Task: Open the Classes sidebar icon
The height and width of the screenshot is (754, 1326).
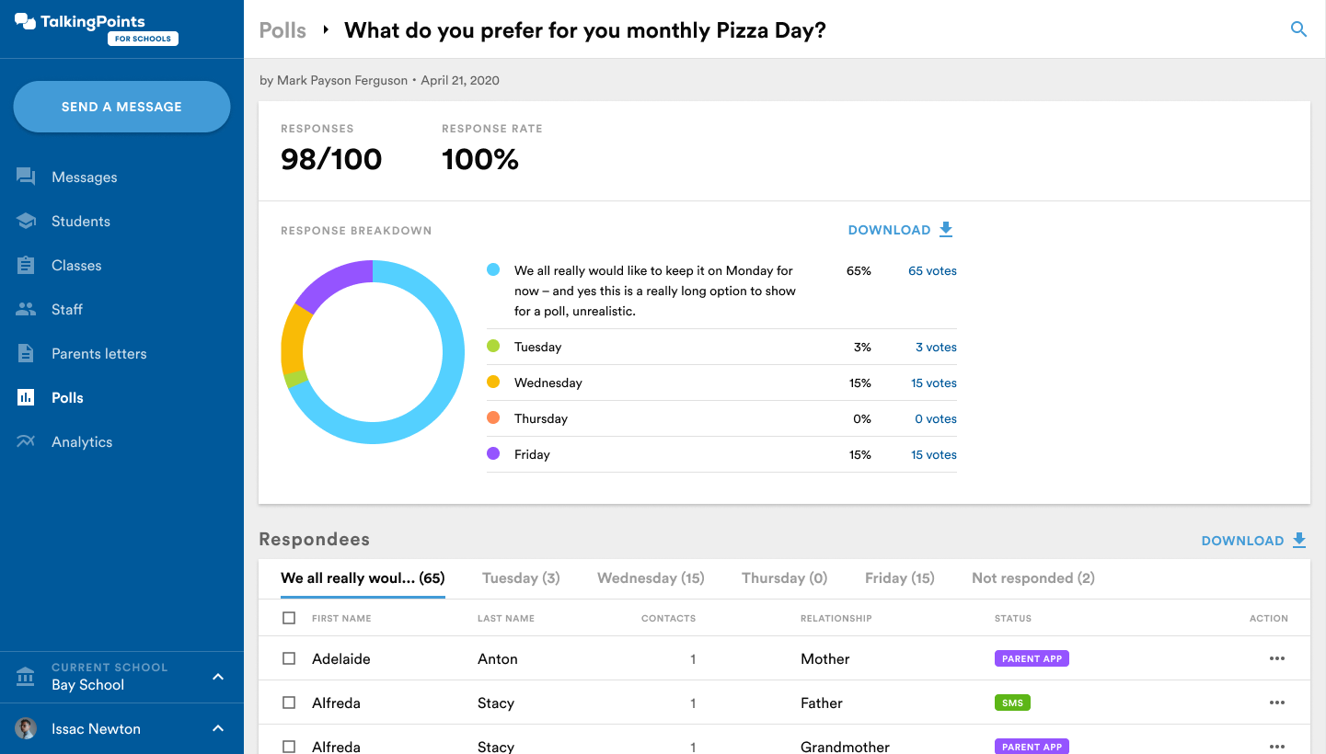Action: (27, 265)
